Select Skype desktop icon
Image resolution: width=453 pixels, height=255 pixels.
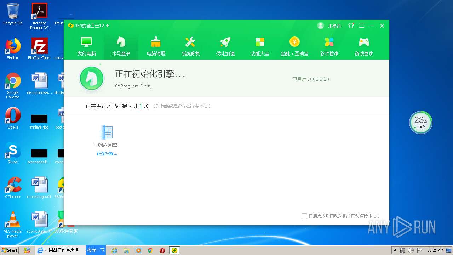pos(13,153)
